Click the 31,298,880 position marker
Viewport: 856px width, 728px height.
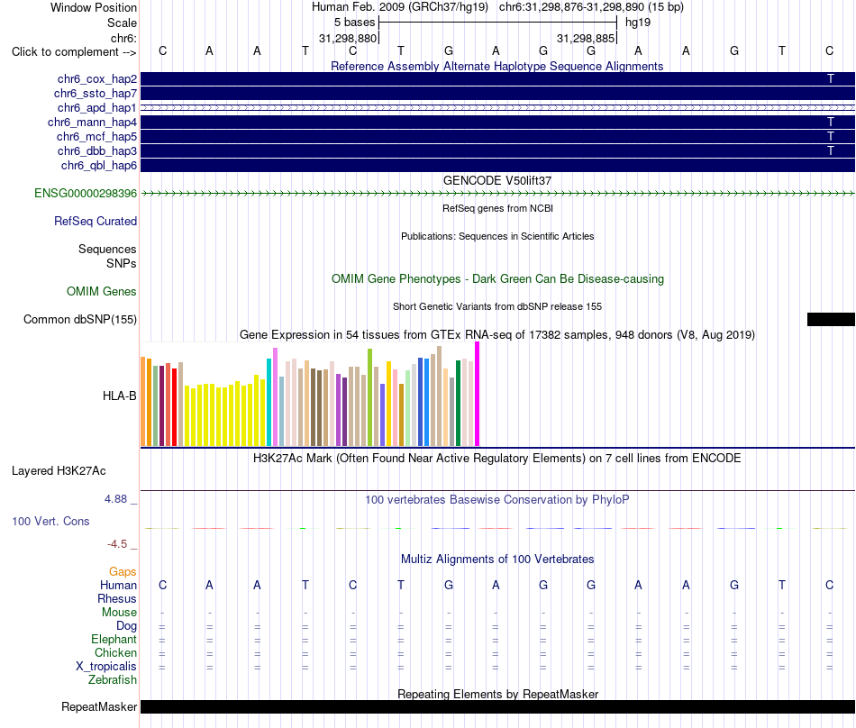pyautogui.click(x=348, y=38)
